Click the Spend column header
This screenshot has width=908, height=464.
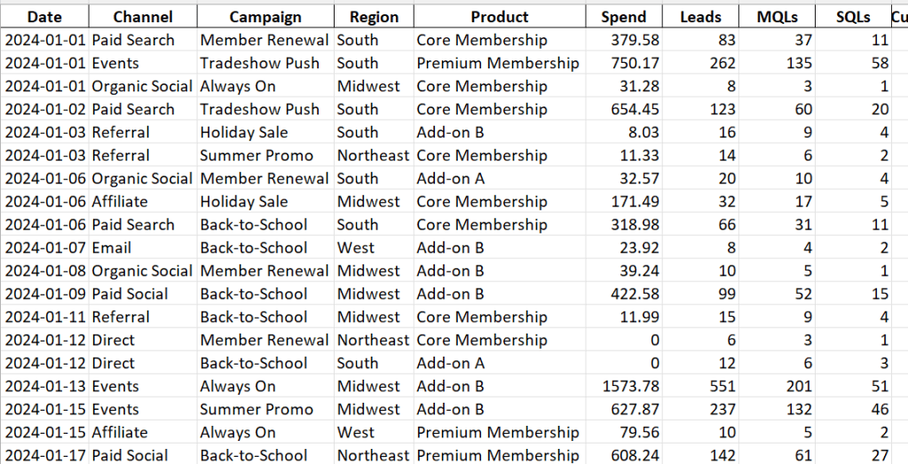(x=624, y=17)
